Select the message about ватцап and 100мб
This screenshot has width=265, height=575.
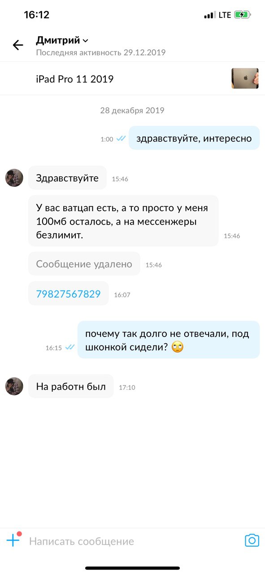pos(123,221)
